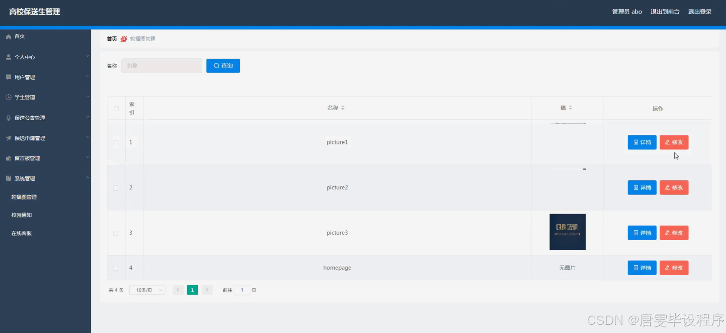Image resolution: width=726 pixels, height=333 pixels.
Task: Click 修改 for homepage row
Action: pos(674,268)
